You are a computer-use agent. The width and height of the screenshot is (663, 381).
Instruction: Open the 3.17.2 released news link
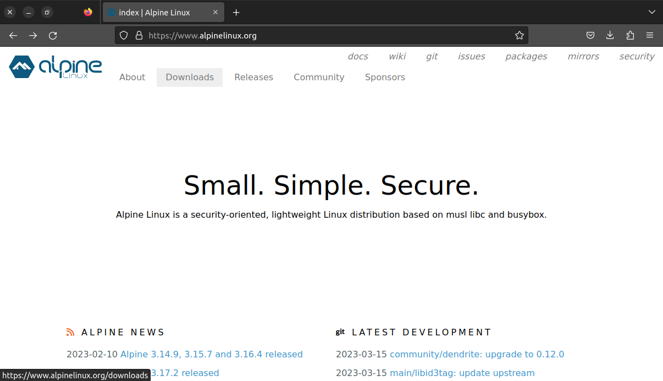pyautogui.click(x=185, y=373)
